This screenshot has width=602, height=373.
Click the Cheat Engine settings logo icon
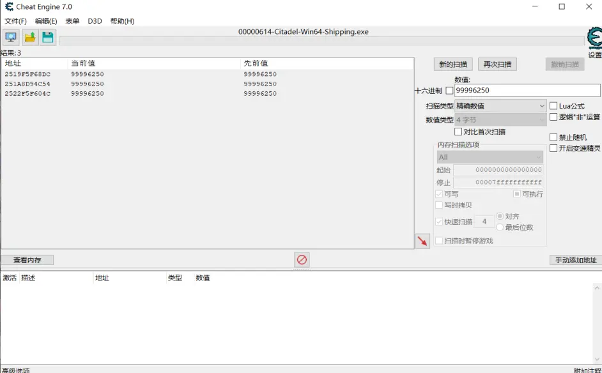click(x=594, y=40)
